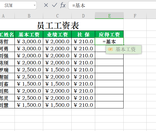156x131 pixels.
Task: Click 陈哲's basic salary ¥3,000.0
Action: click(x=29, y=41)
